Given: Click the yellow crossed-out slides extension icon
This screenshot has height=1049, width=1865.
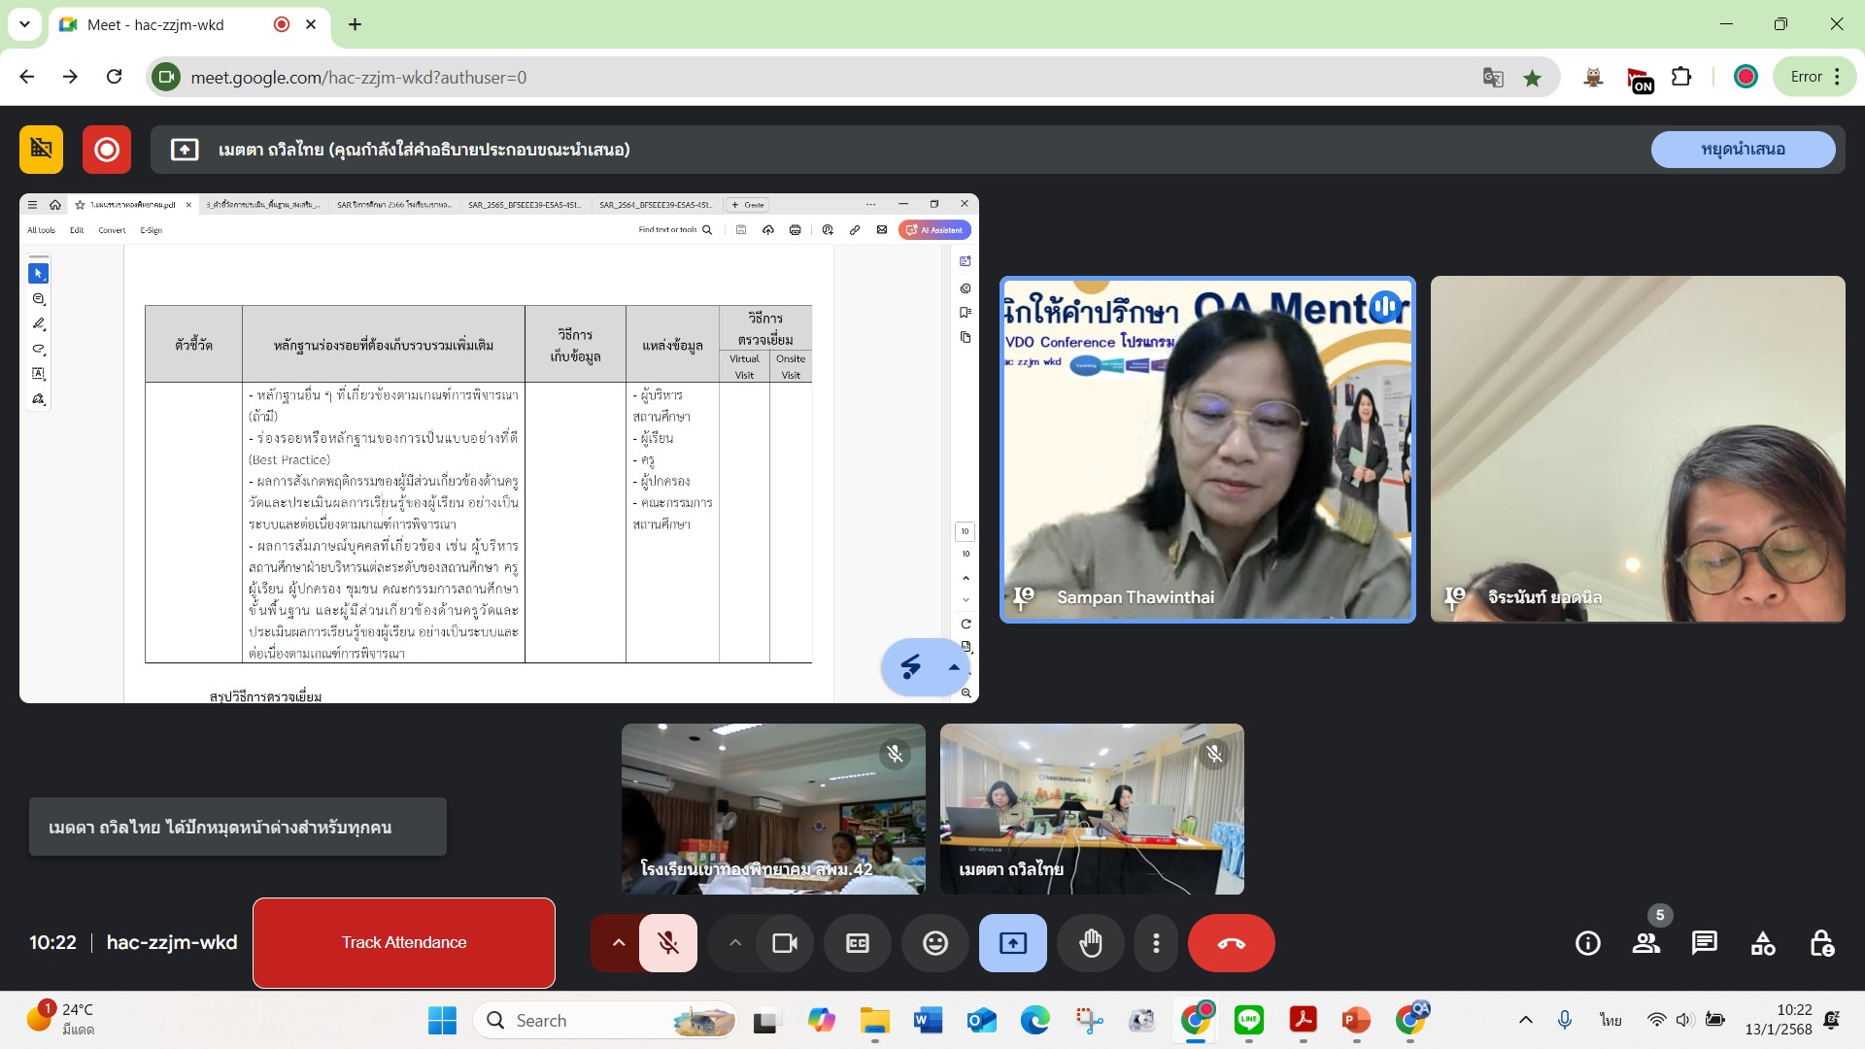Looking at the screenshot, I should pos(41,149).
